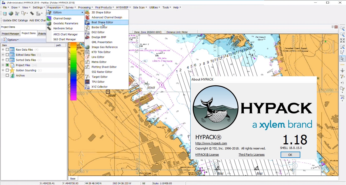Click the Raw Data Files grid icon
This screenshot has width=346, height=185.
12,50
